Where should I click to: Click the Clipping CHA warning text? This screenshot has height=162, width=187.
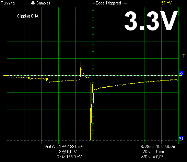[28, 16]
